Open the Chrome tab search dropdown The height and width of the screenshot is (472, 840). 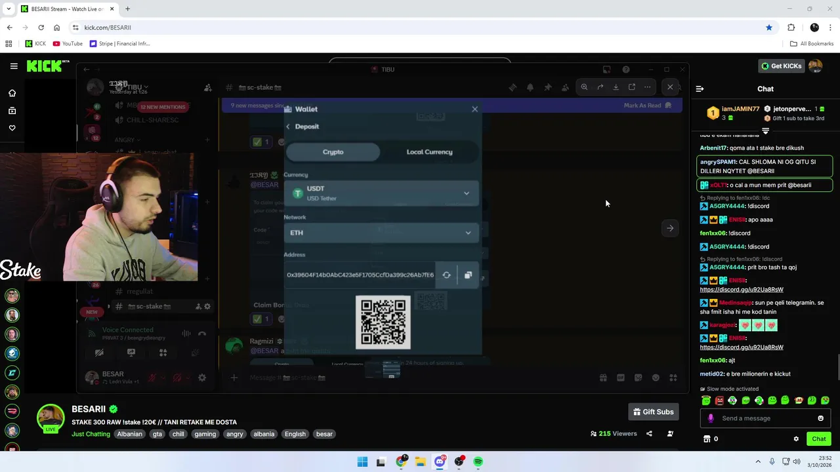tap(9, 9)
